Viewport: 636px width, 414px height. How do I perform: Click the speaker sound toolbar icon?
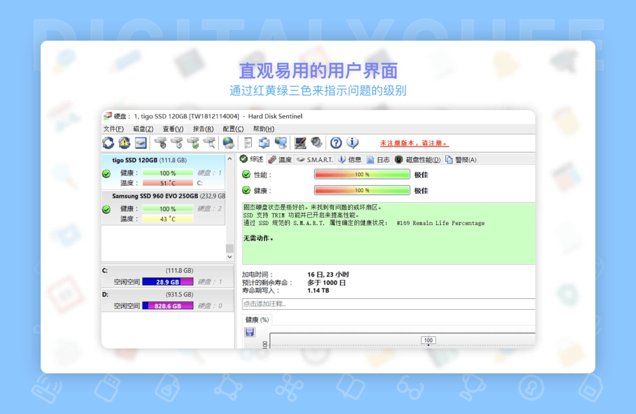316,142
